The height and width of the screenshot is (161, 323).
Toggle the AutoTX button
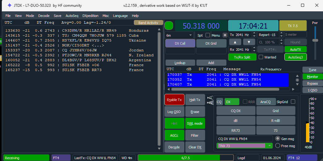[x=295, y=50]
